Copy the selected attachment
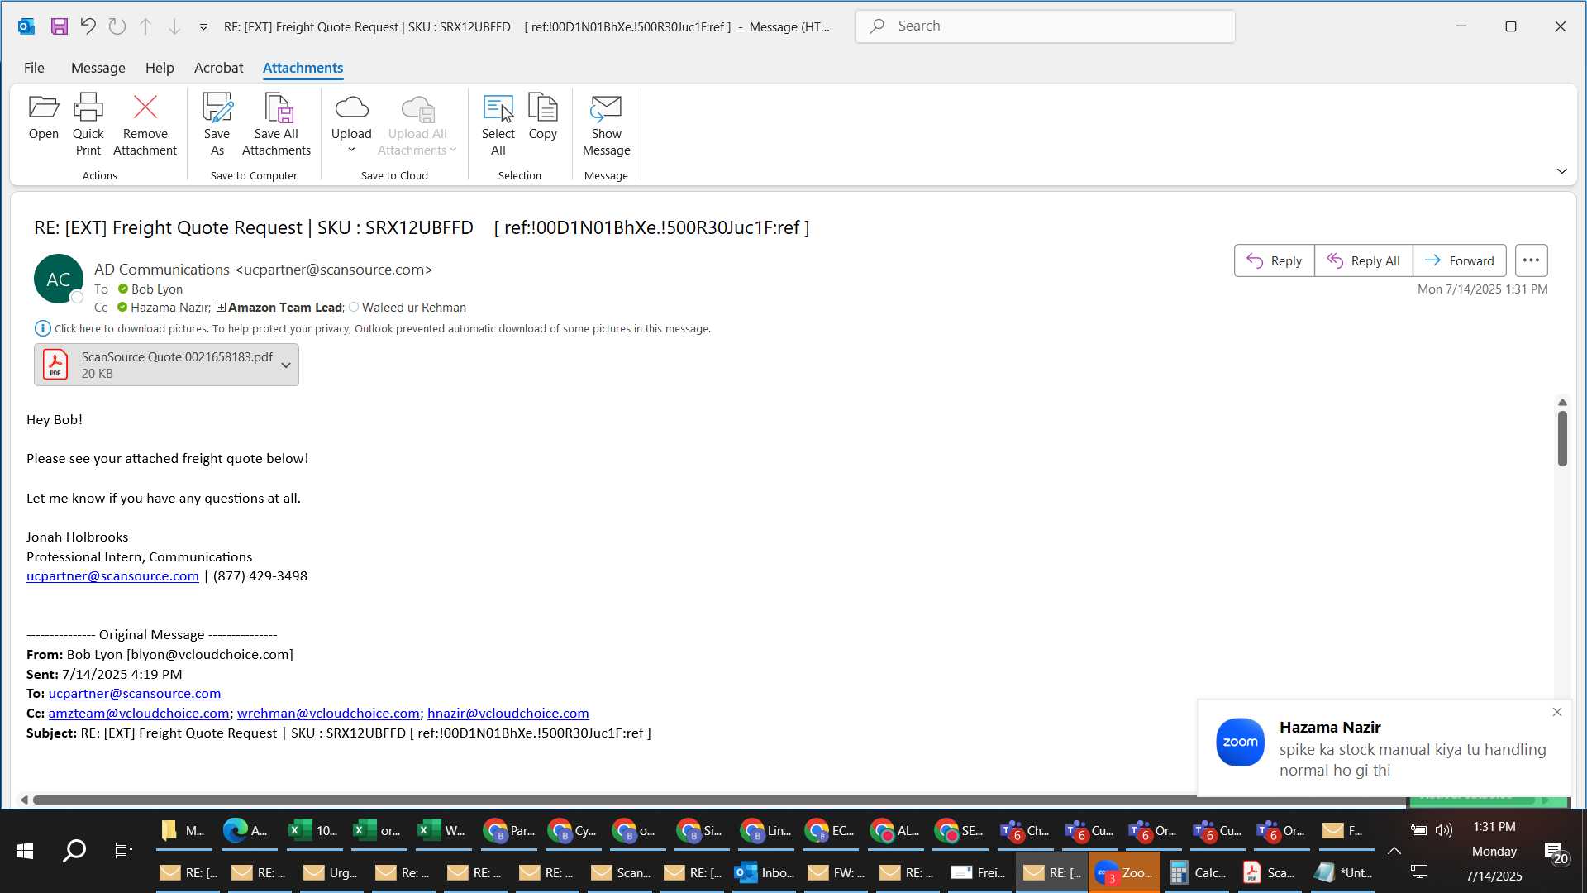Screen dimensions: 1587x893 (542, 118)
